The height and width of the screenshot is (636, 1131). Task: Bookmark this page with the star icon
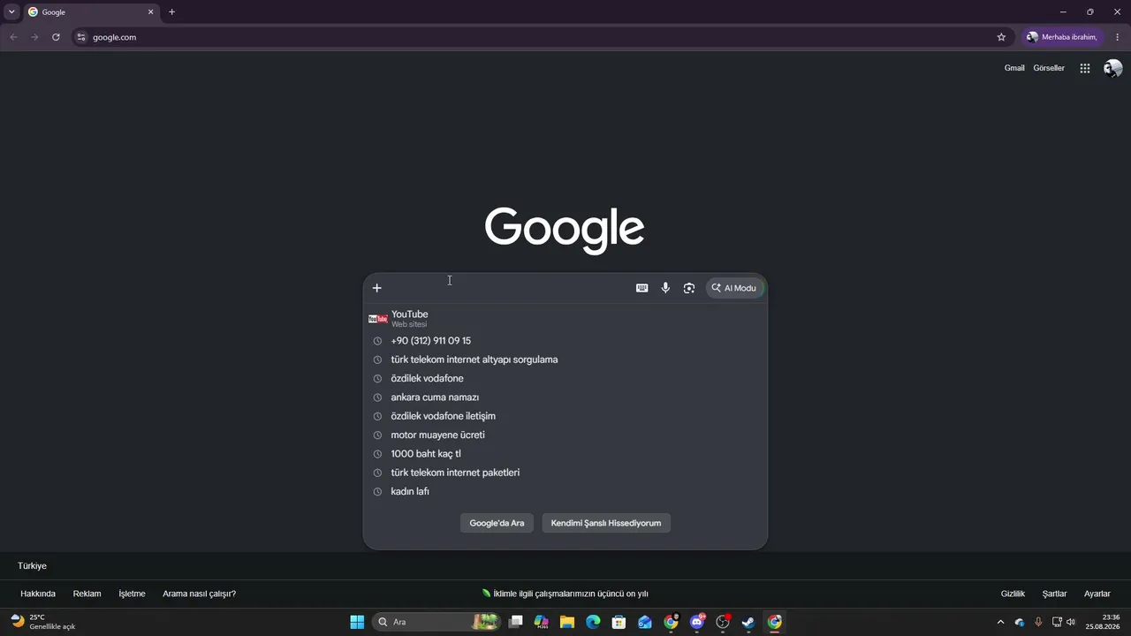click(1001, 37)
